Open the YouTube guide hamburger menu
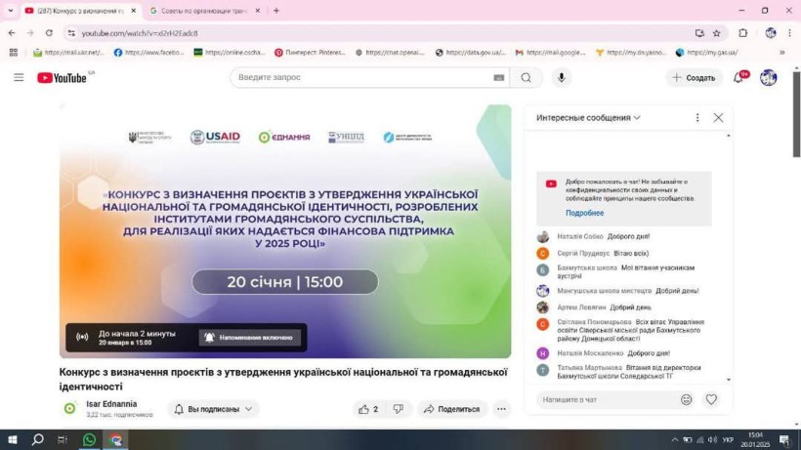The image size is (801, 450). 19,77
